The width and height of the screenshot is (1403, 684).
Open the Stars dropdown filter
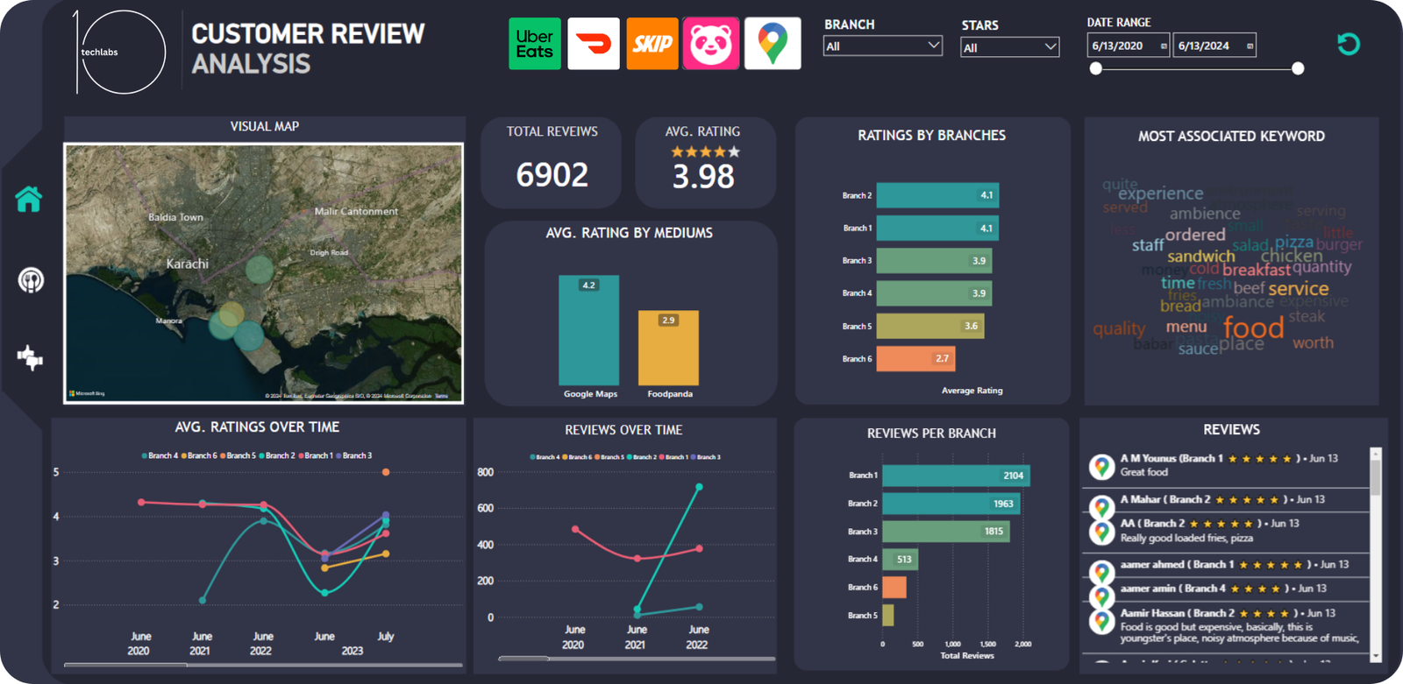click(x=1050, y=47)
